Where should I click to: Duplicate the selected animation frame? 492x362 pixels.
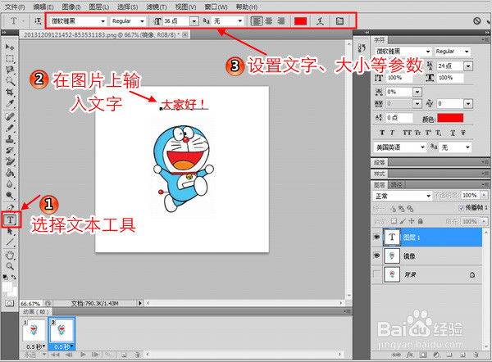coord(124,355)
